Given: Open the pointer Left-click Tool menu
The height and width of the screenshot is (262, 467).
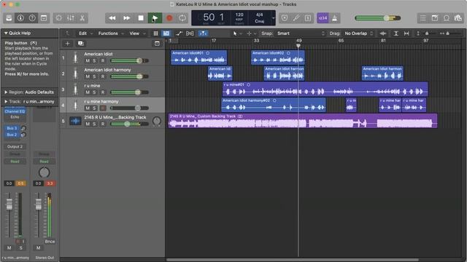Looking at the screenshot, I should [236, 33].
